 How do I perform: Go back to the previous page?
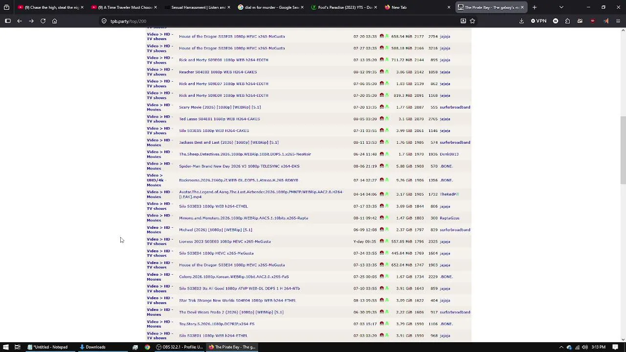tap(20, 21)
